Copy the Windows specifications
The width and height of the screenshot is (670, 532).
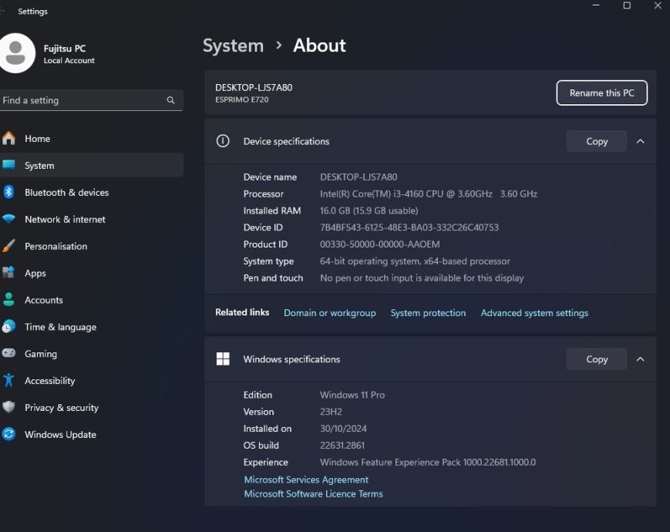pyautogui.click(x=596, y=359)
